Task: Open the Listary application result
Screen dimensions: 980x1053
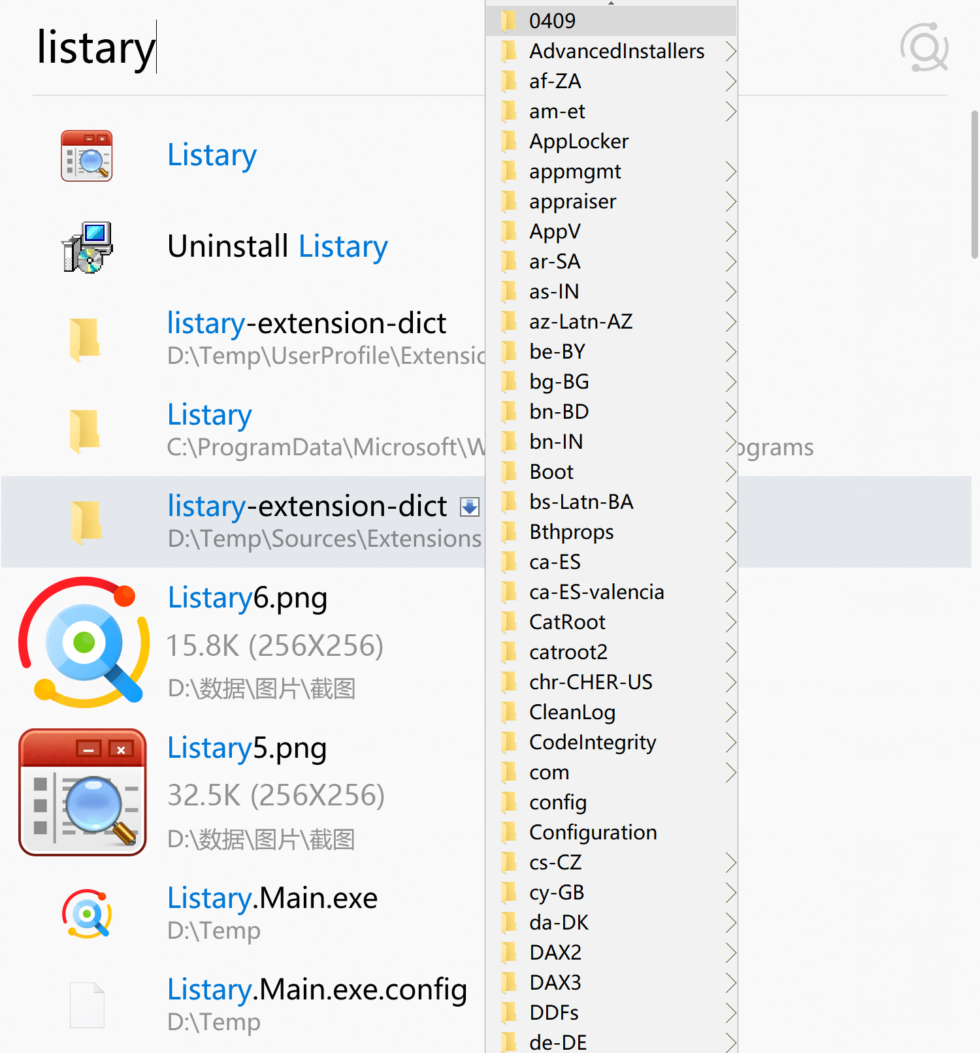Action: 243,156
